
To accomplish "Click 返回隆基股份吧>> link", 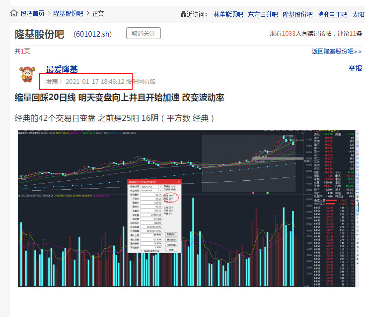I will 337,52.
